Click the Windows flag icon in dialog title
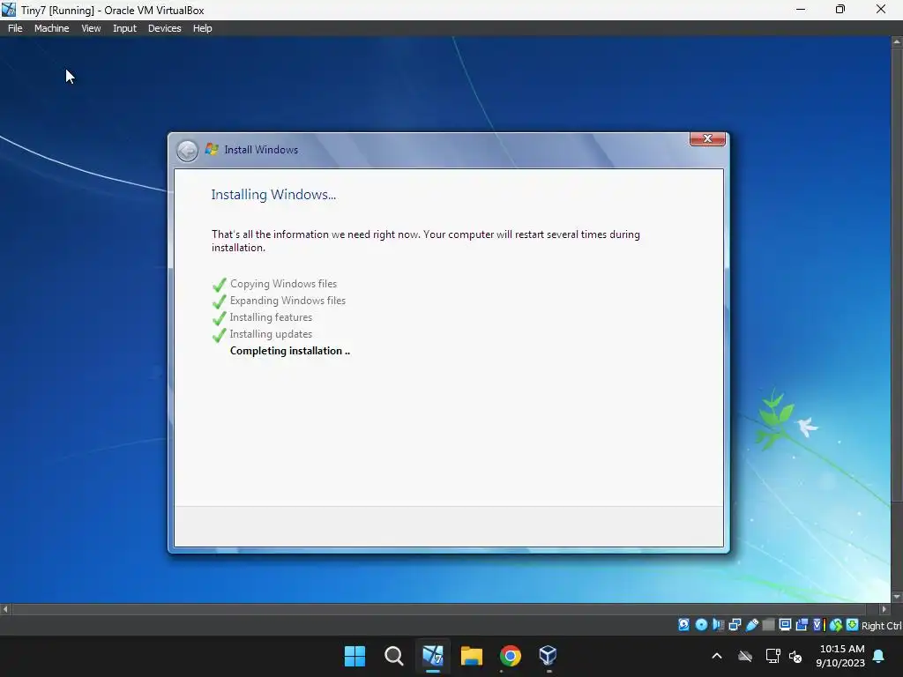903x677 pixels. click(212, 149)
